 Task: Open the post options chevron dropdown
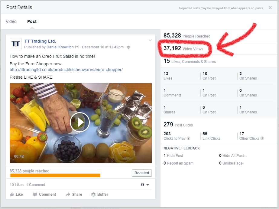[x=150, y=41]
